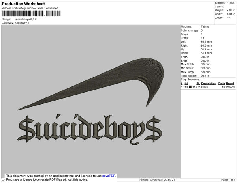Click the Zoom value '1:1'
The height and width of the screenshot is (183, 237).
click(x=229, y=18)
